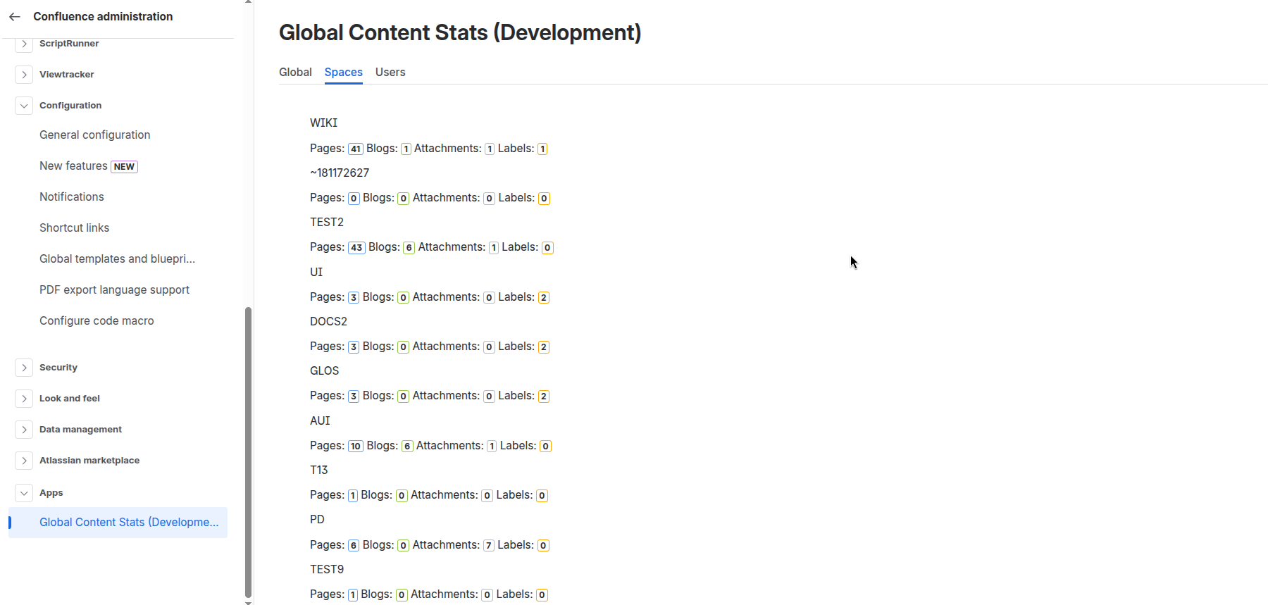Click the PD attachments count badge 7
This screenshot has height=605, width=1268.
coord(489,546)
